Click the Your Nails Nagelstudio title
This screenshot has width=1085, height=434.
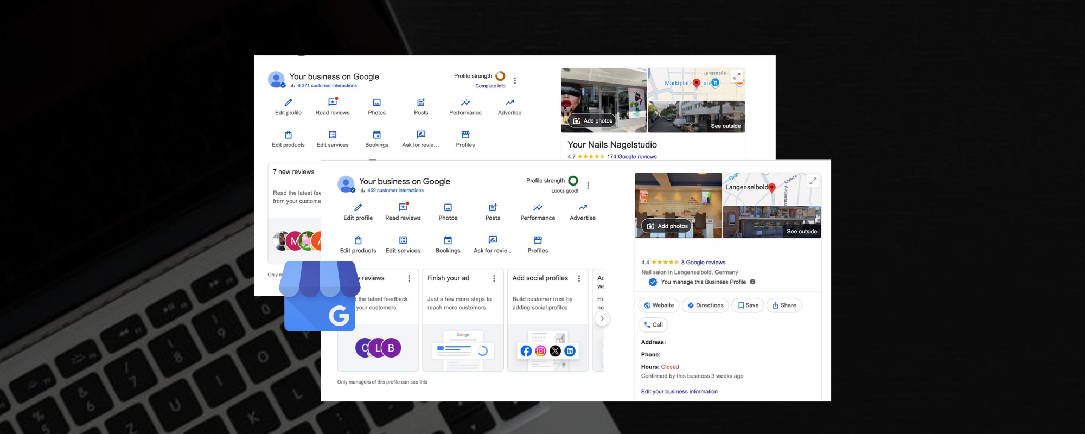pyautogui.click(x=612, y=145)
